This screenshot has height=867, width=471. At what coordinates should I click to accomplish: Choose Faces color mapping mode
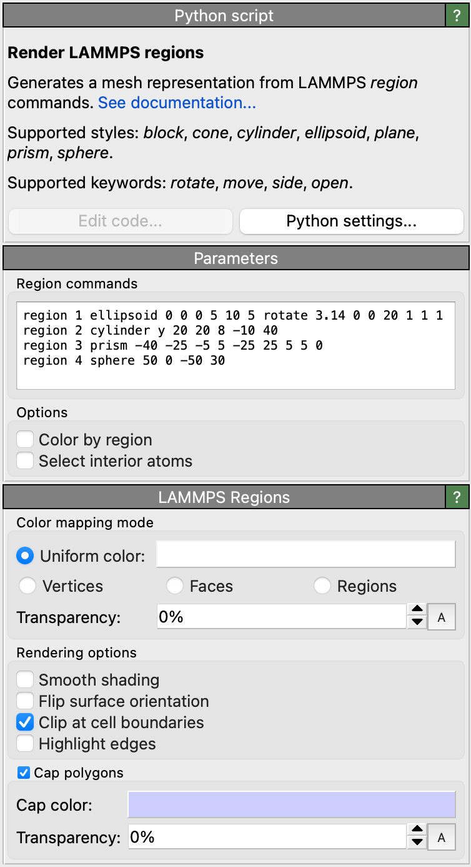(x=175, y=586)
